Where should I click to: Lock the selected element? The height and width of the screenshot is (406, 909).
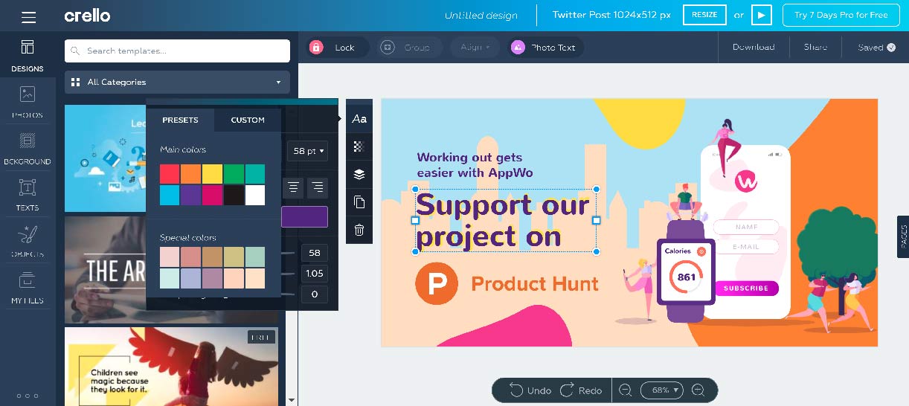coord(338,48)
